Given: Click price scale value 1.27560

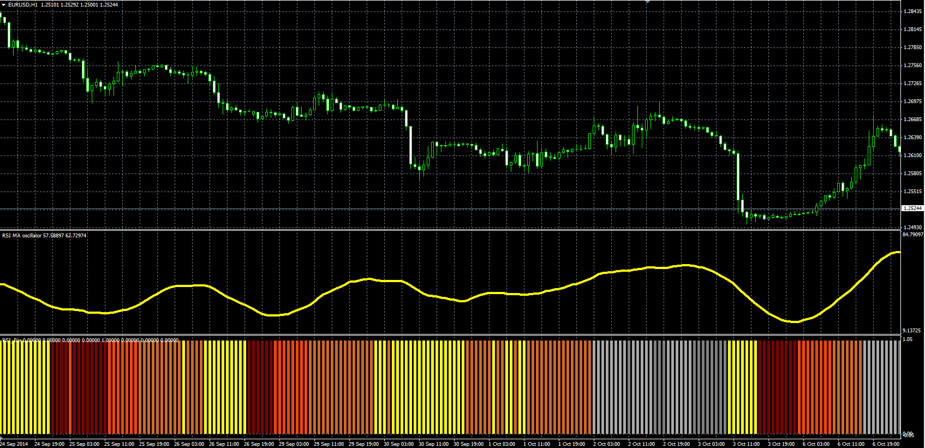Looking at the screenshot, I should click(x=912, y=65).
